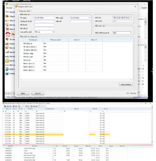Go to next month in calendar
The image size is (156, 161).
click(143, 65)
